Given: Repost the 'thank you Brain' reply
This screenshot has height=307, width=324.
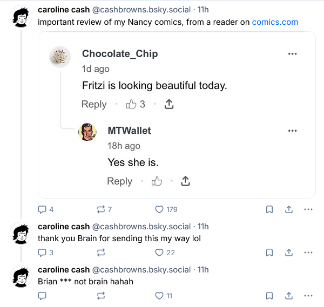Looking at the screenshot, I should 100,253.
